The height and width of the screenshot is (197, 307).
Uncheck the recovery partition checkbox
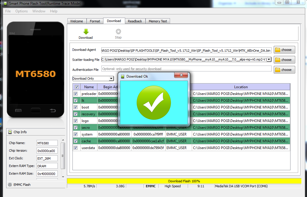76,114
